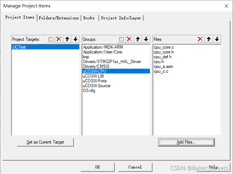
Task: Select the UCTest project target
Action: (45, 47)
